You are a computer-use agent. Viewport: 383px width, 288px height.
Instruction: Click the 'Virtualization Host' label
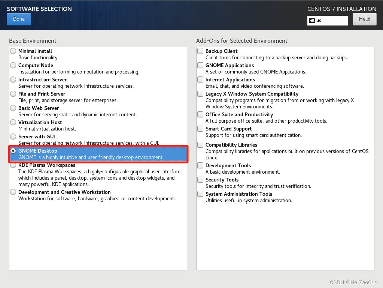pyautogui.click(x=40, y=122)
